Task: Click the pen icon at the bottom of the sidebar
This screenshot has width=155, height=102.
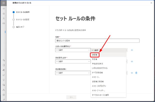Action: [x=4, y=100]
